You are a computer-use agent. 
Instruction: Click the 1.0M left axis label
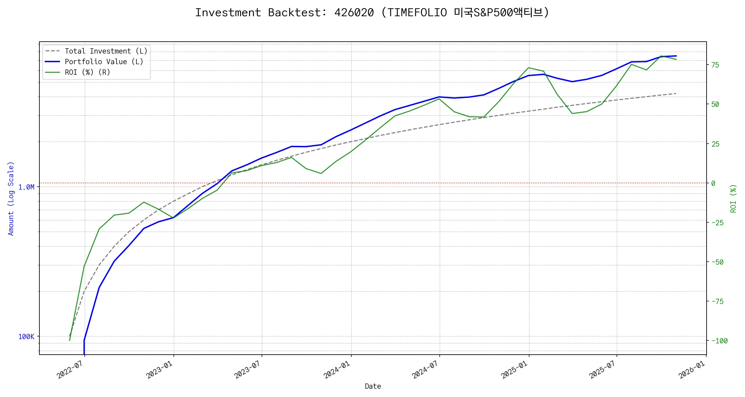(x=26, y=187)
